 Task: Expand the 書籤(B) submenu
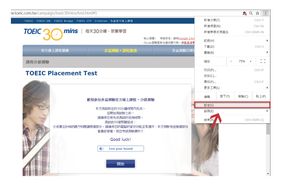pos(232,52)
